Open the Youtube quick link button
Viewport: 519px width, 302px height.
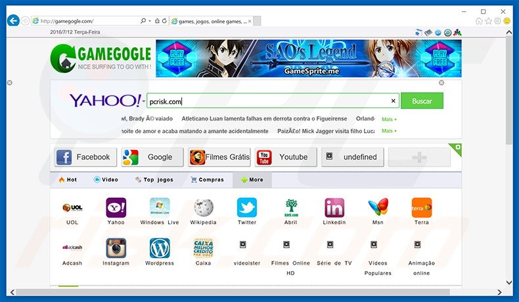[x=286, y=157]
